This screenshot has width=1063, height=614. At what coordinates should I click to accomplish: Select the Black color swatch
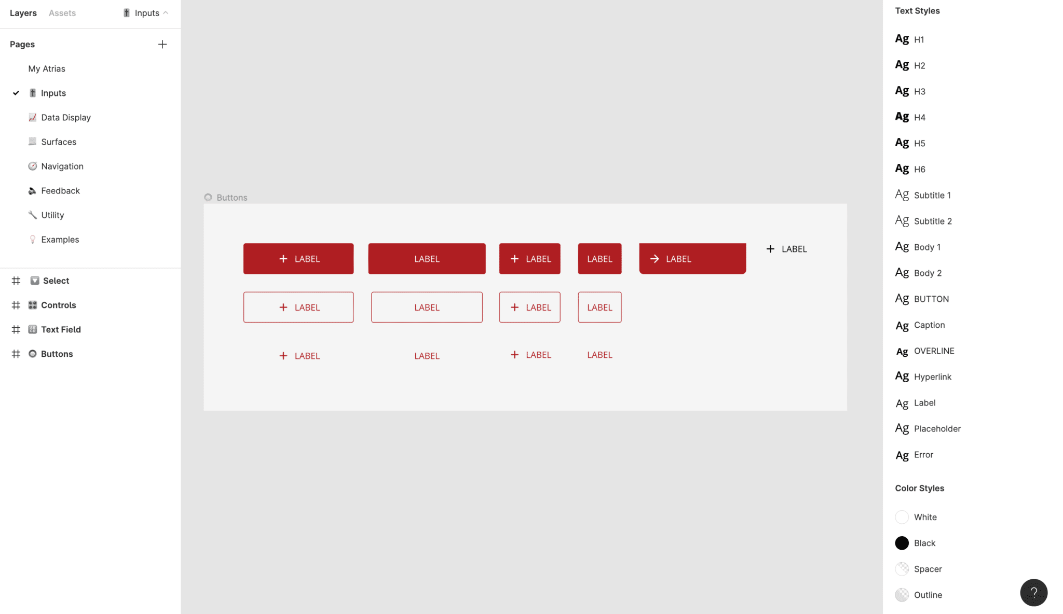[902, 542]
